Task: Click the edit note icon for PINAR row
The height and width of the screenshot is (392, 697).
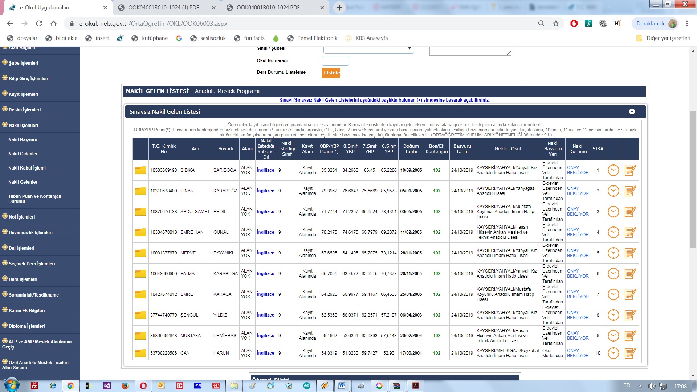Action: click(630, 191)
